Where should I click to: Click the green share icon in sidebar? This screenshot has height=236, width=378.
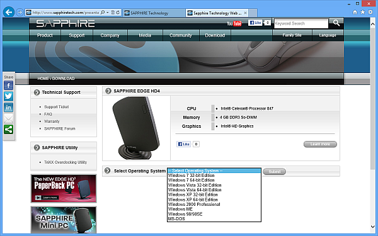tap(8, 130)
